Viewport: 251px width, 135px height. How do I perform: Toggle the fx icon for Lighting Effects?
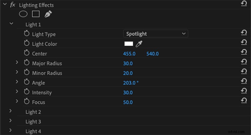(13, 5)
